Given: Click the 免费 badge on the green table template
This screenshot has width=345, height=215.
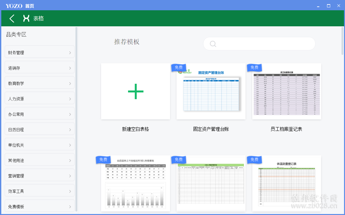Looking at the screenshot, I should [x=179, y=159].
